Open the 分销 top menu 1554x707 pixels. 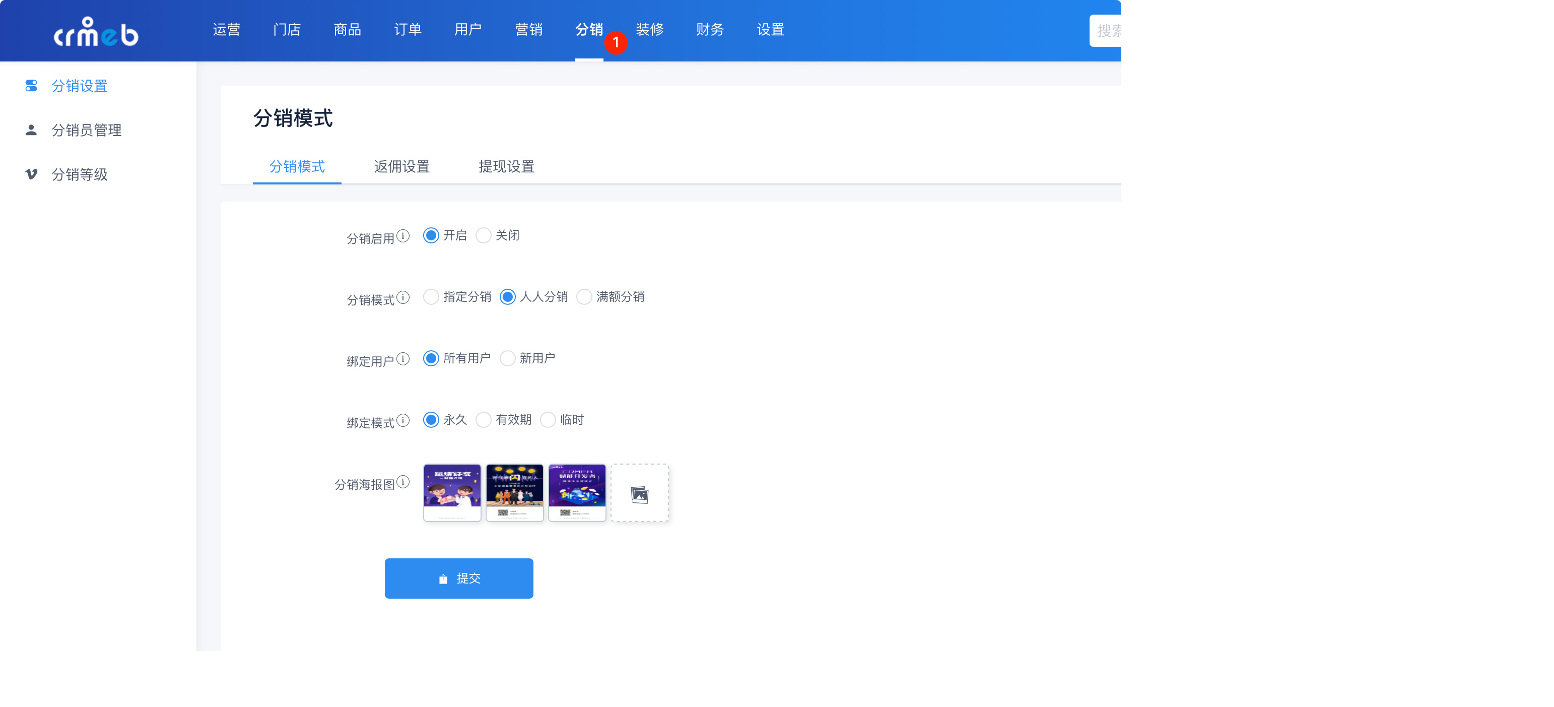point(589,30)
